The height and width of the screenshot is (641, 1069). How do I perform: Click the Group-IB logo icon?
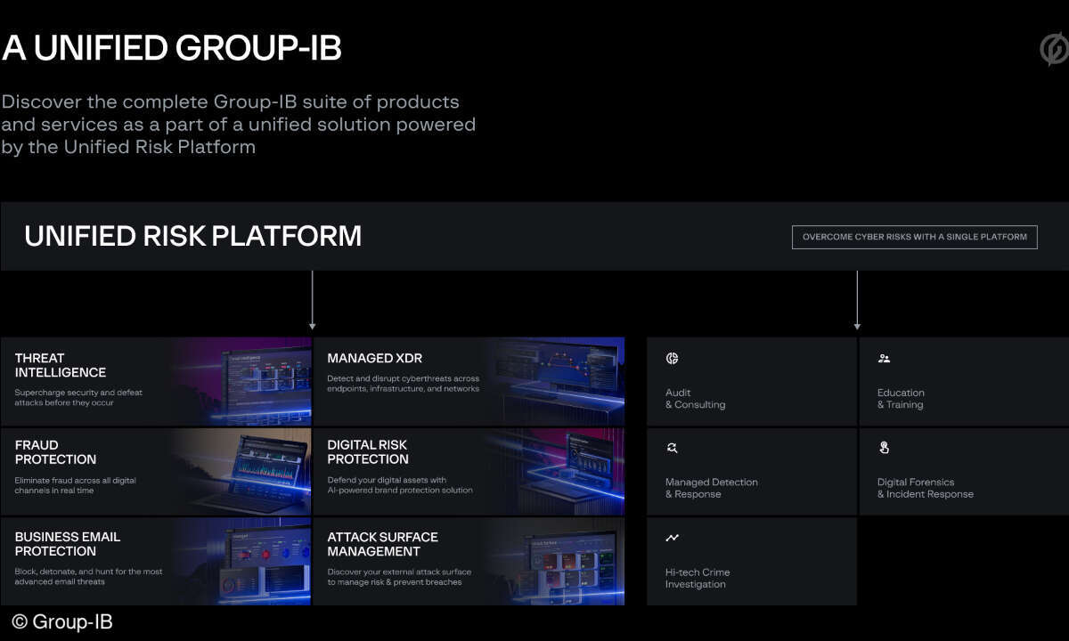click(1055, 49)
